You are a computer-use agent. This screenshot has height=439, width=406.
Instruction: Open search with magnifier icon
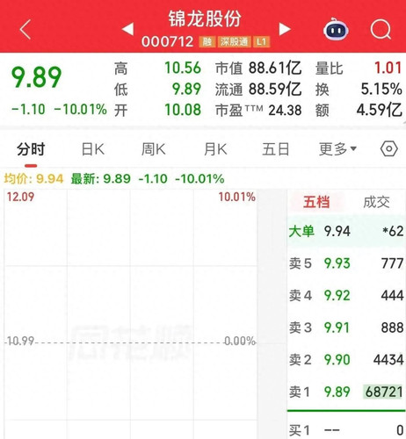[381, 30]
